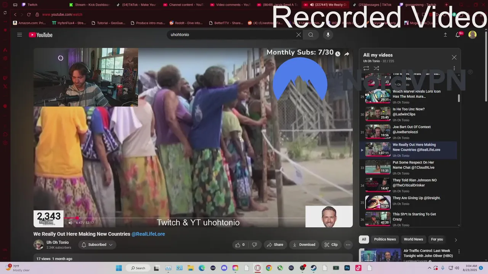The width and height of the screenshot is (488, 274).
Task: Switch to Channel content YouTube tab
Action: (185, 5)
